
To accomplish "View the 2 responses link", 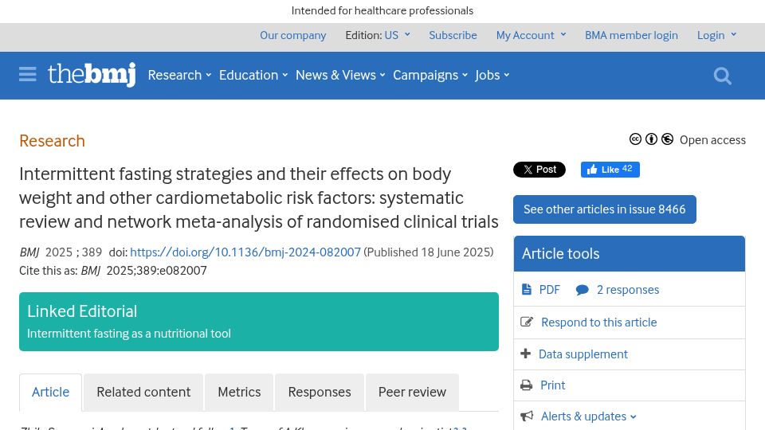I will (628, 290).
